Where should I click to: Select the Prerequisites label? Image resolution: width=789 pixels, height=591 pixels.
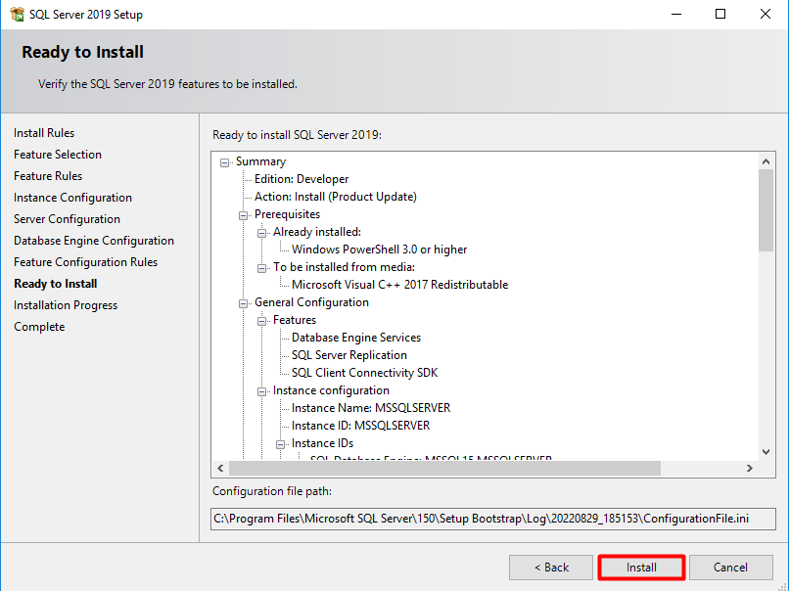click(x=288, y=214)
